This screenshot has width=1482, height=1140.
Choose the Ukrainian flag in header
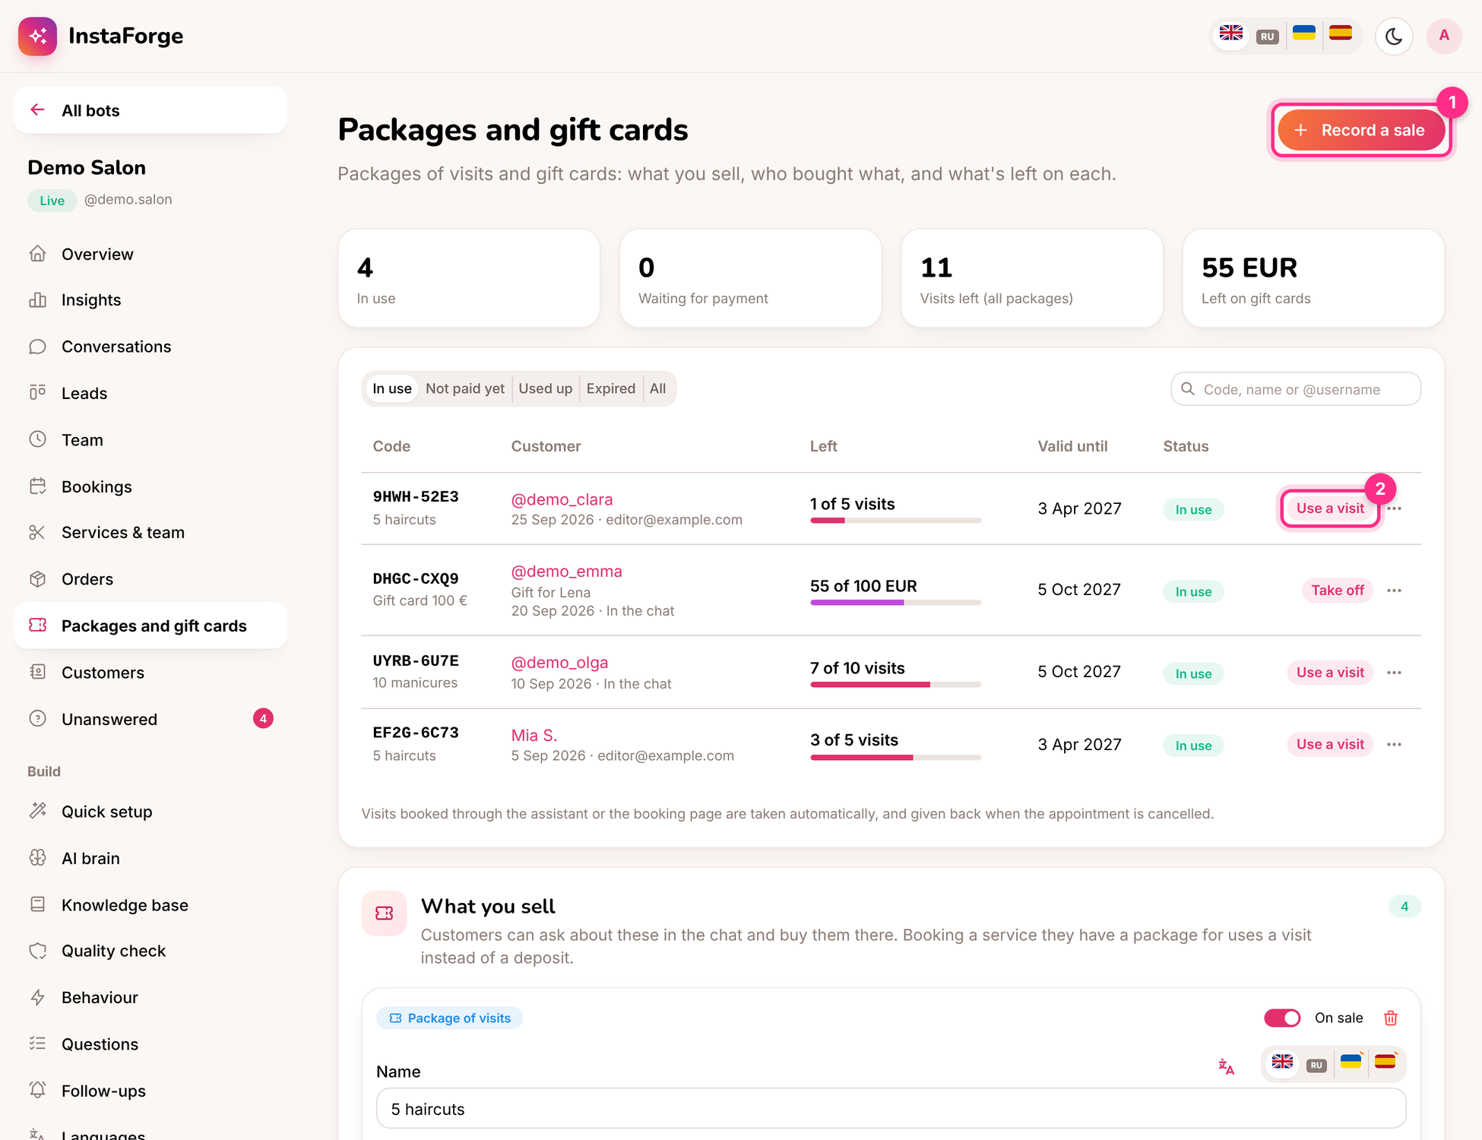[1304, 33]
